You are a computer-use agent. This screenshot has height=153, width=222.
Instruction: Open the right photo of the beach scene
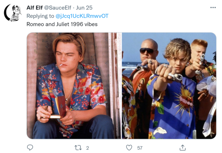click(x=169, y=85)
